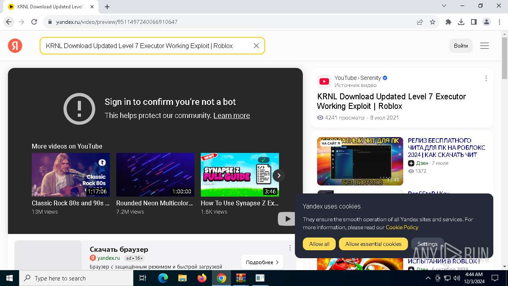Click the Windows taskbar search box

point(76,278)
